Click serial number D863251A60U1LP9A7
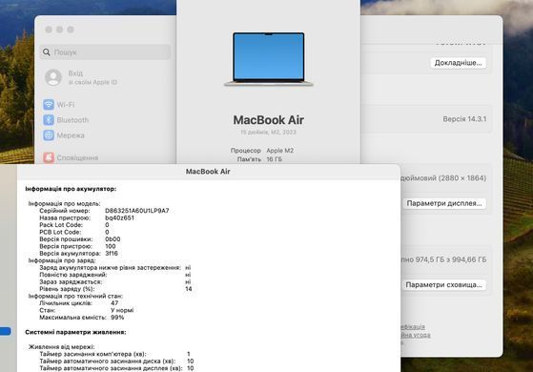Image resolution: width=533 pixels, height=372 pixels. [x=137, y=211]
